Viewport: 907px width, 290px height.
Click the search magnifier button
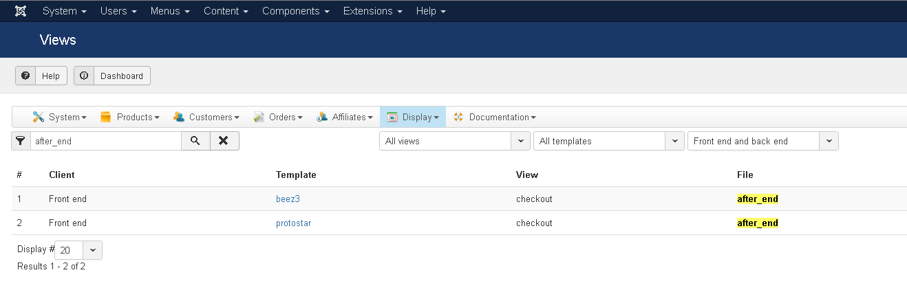(x=195, y=141)
